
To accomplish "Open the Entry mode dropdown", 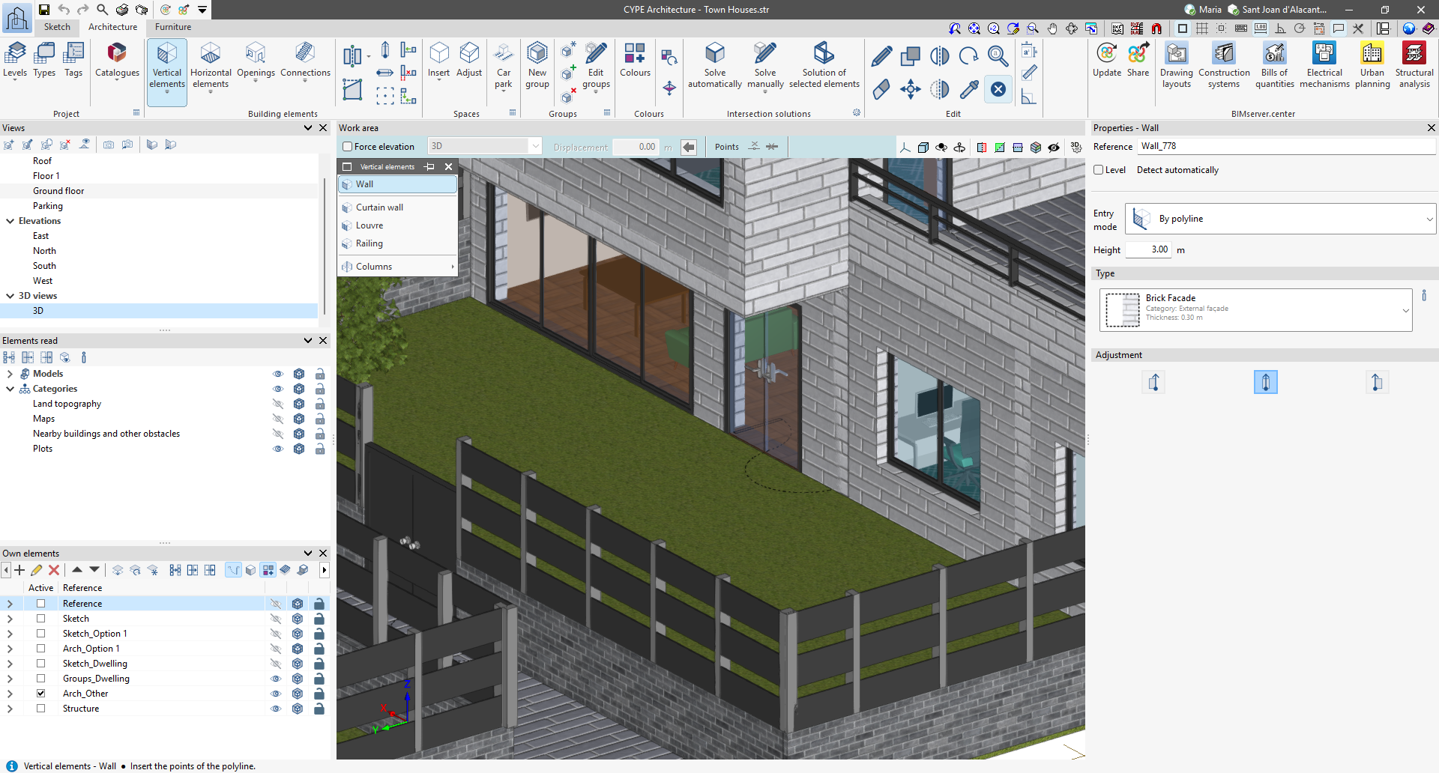I will tap(1281, 219).
